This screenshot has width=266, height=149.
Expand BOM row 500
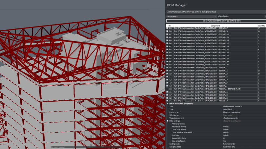point(167,43)
